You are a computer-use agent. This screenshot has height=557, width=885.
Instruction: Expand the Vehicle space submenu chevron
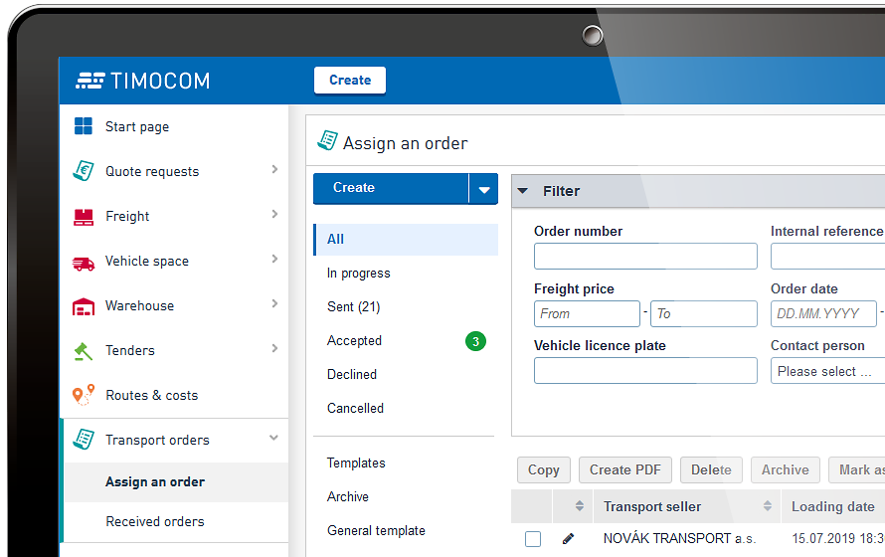tap(274, 259)
